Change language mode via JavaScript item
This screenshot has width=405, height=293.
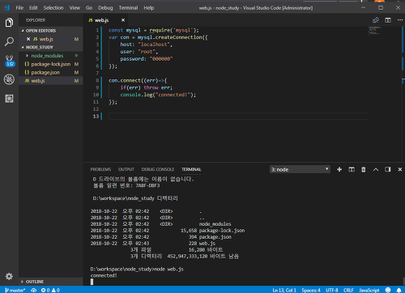(x=369, y=290)
